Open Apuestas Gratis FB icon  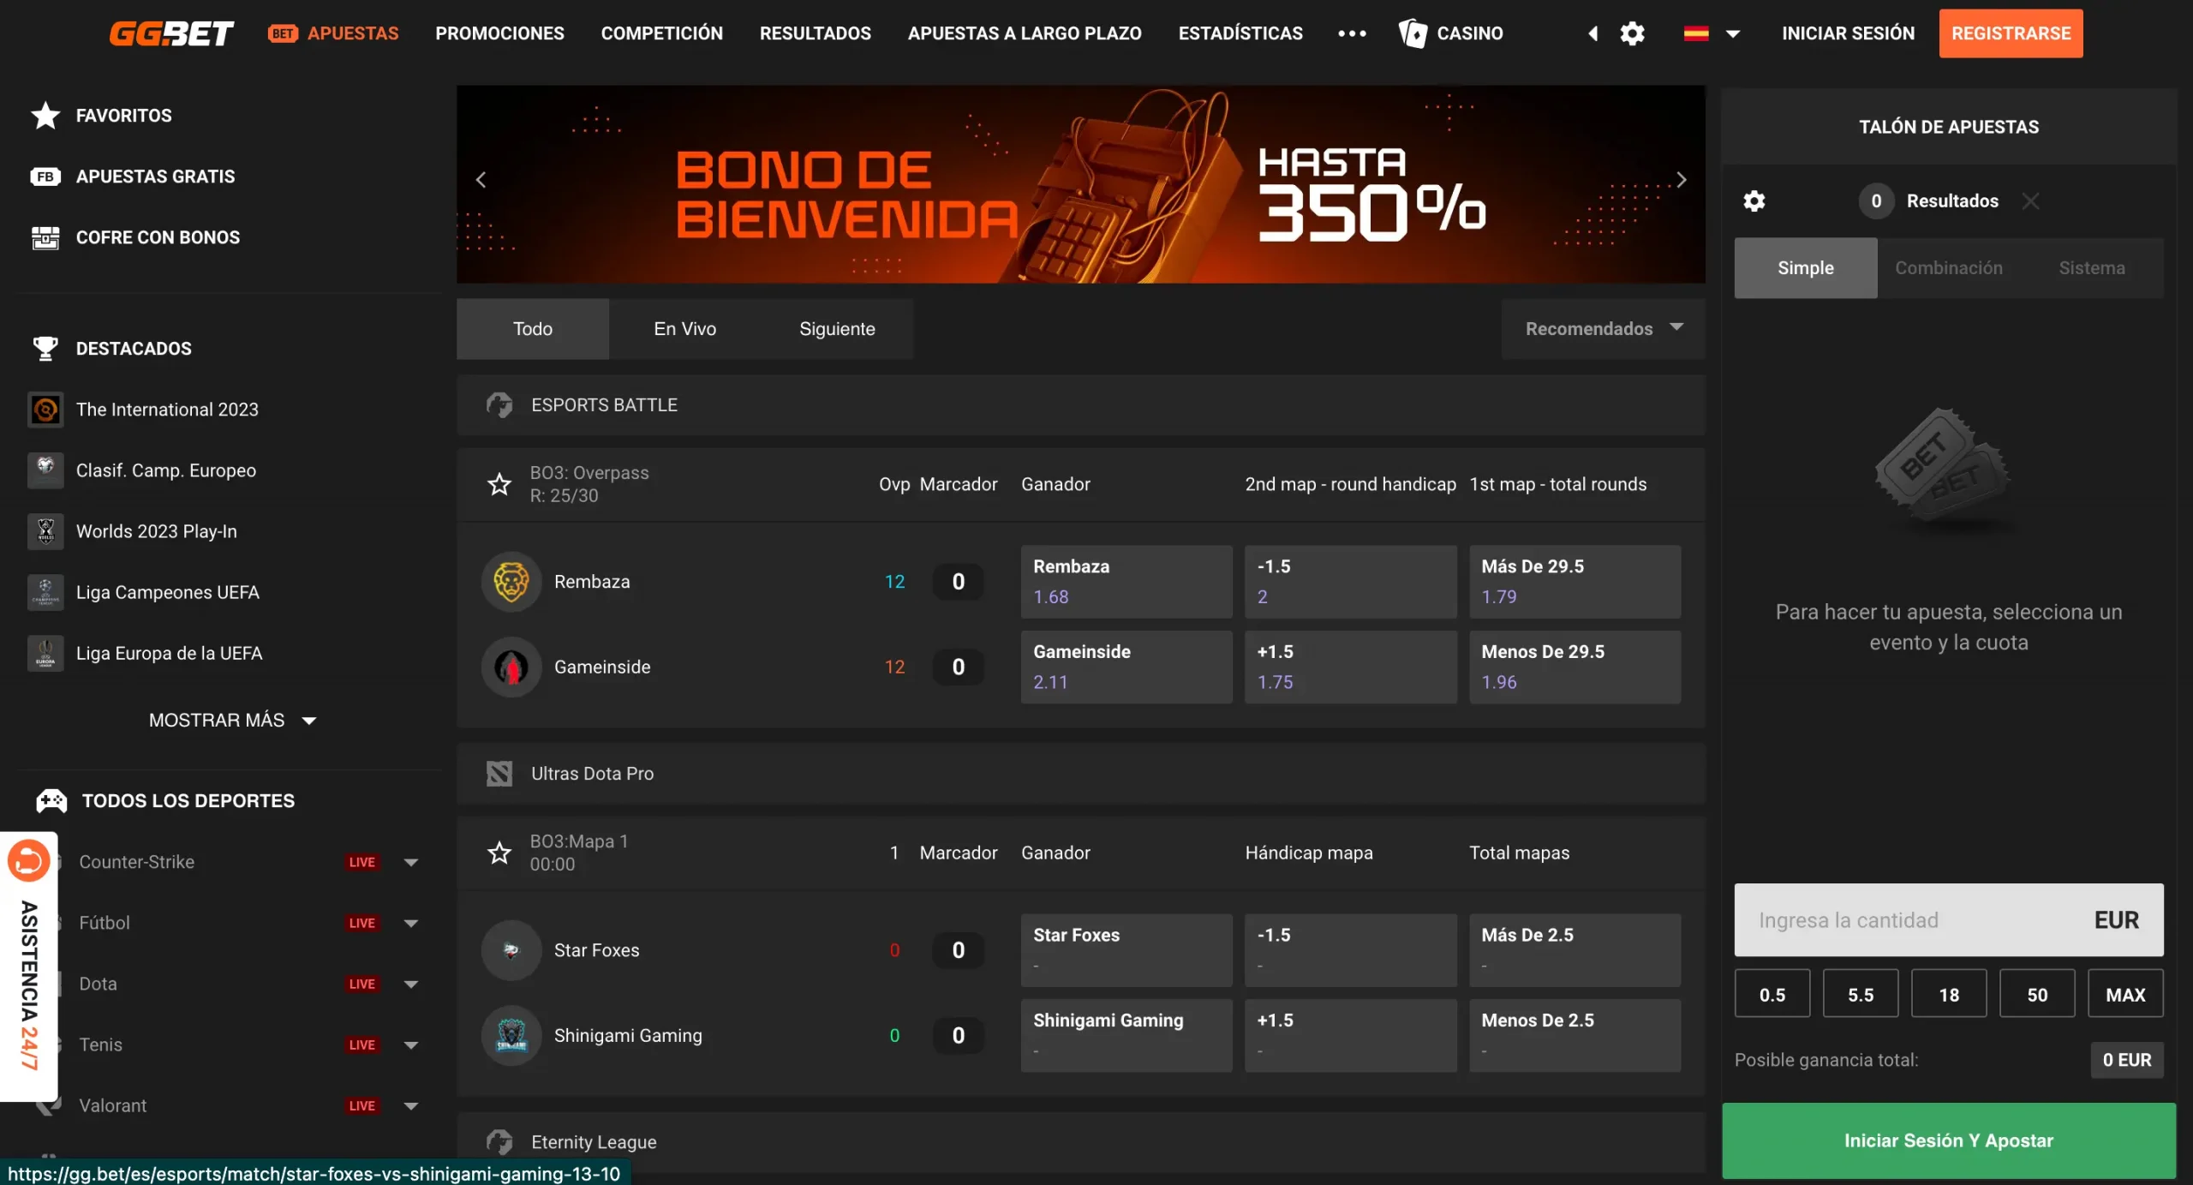[45, 177]
